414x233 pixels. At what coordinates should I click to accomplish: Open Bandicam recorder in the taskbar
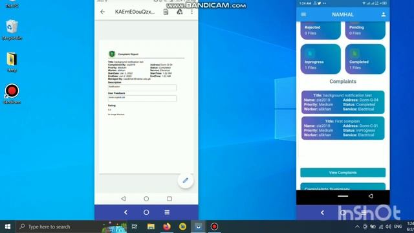click(214, 227)
